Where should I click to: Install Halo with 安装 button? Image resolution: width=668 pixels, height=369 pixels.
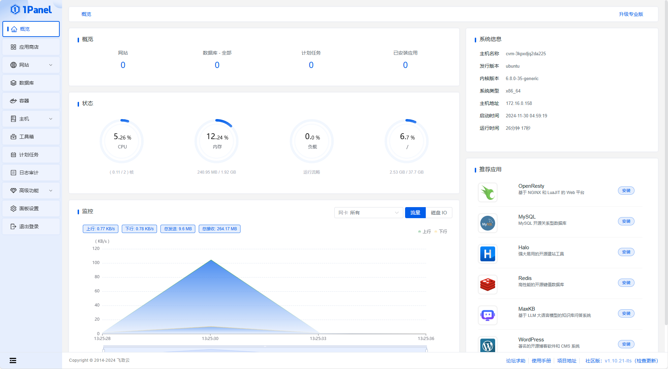(x=626, y=252)
